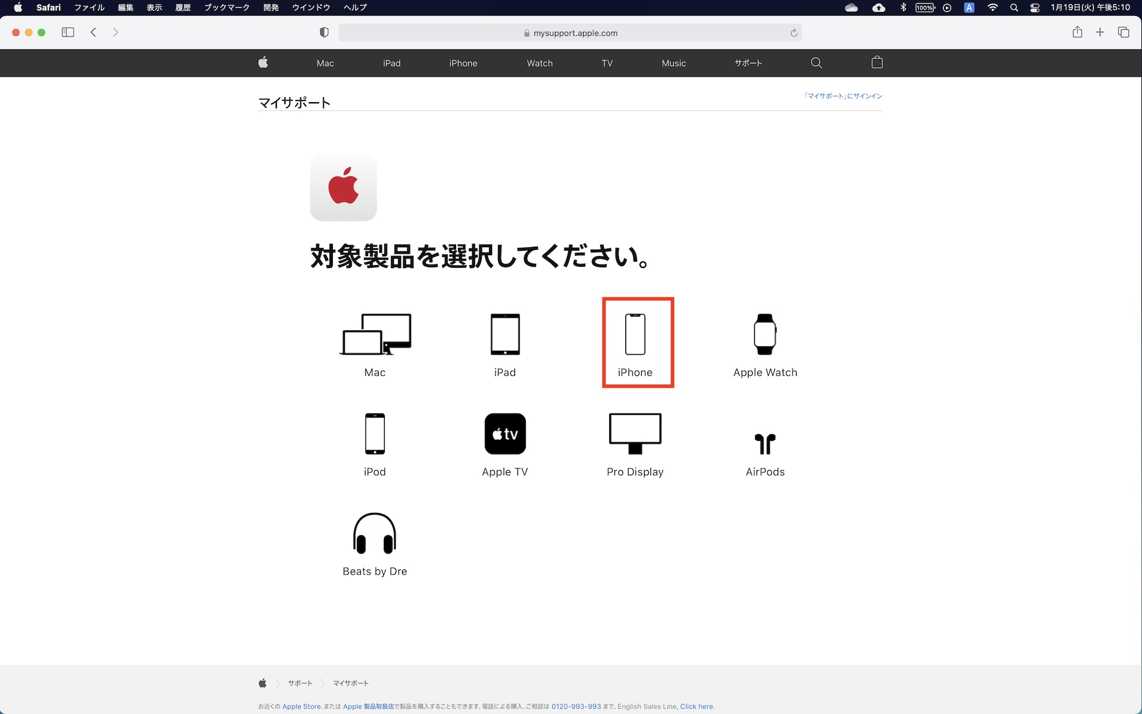Click the 0120-993-993 phone link
Image resolution: width=1142 pixels, height=714 pixels.
(576, 707)
